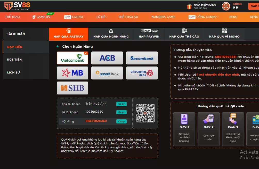
Task: Select Rút Tiền in the sidebar
Action: (x=26, y=60)
